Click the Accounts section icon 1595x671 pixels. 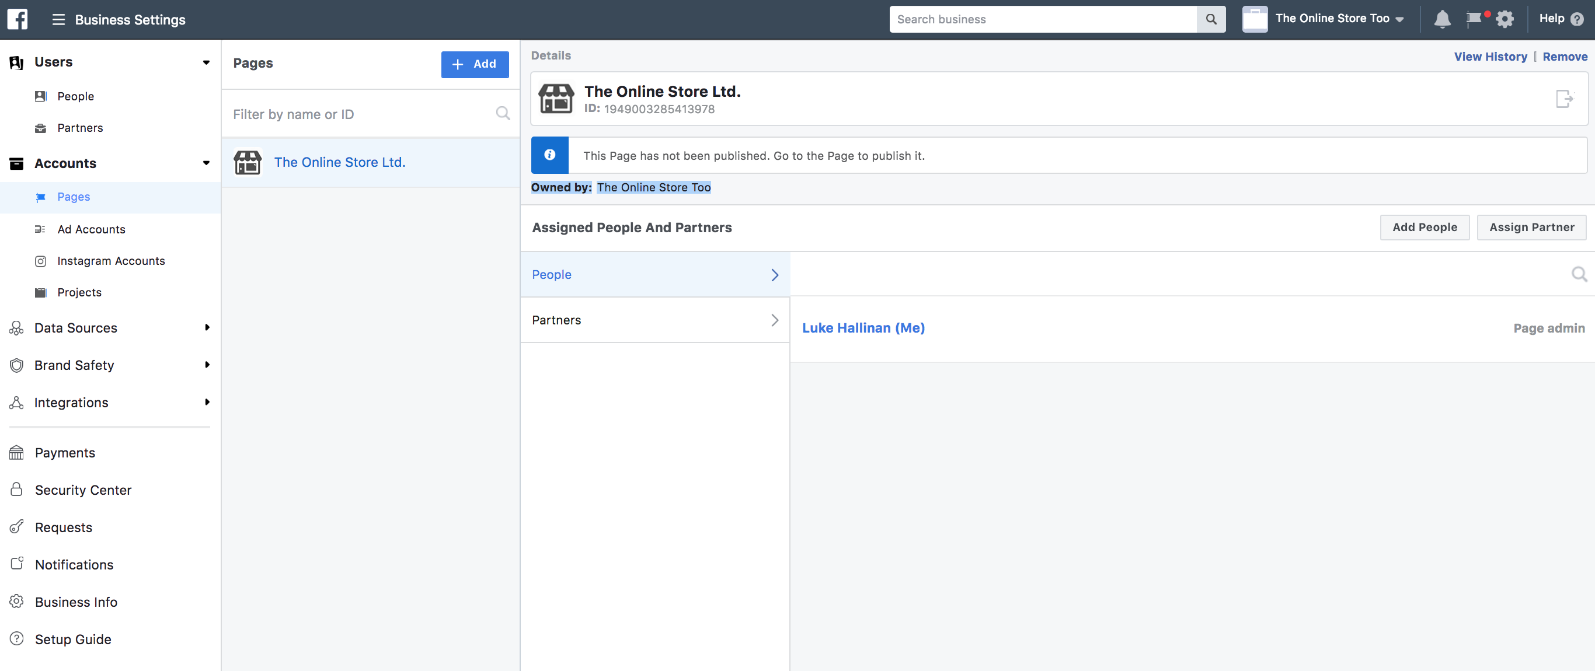pos(17,163)
